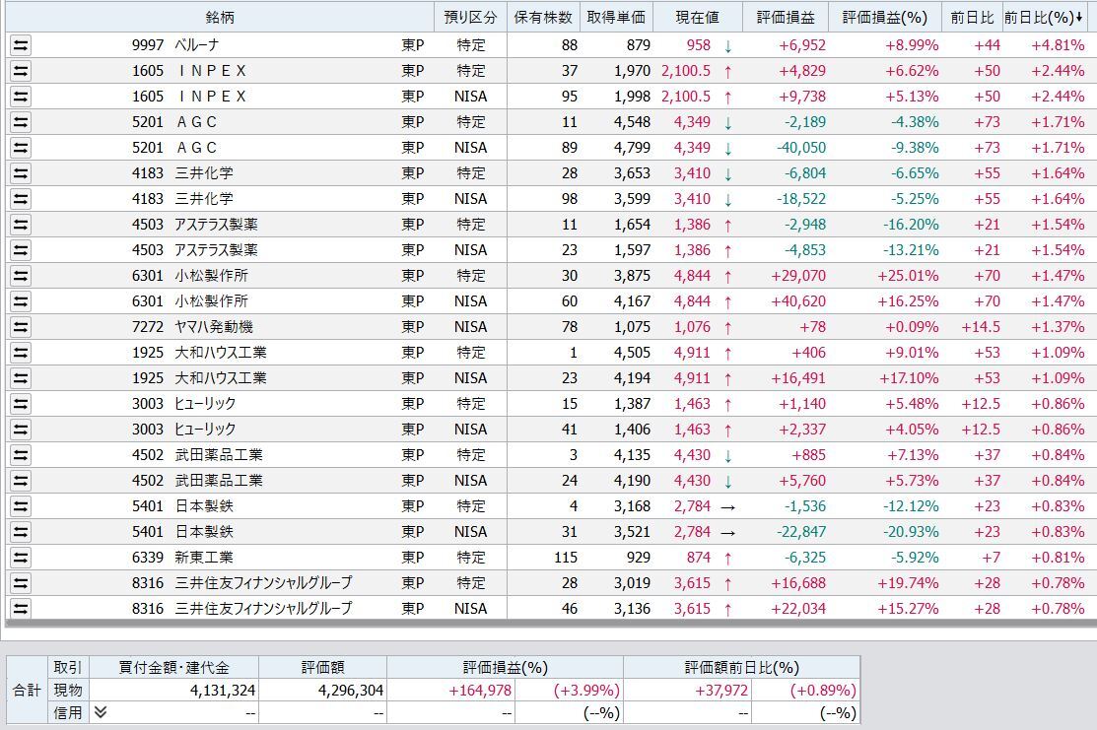
Task: Open the trade icon for ヤマハ発動機
Action: coord(21,327)
